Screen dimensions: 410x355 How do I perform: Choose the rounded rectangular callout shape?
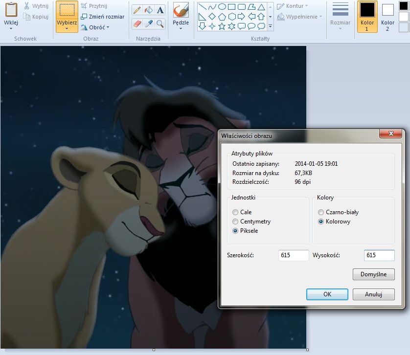(x=241, y=26)
